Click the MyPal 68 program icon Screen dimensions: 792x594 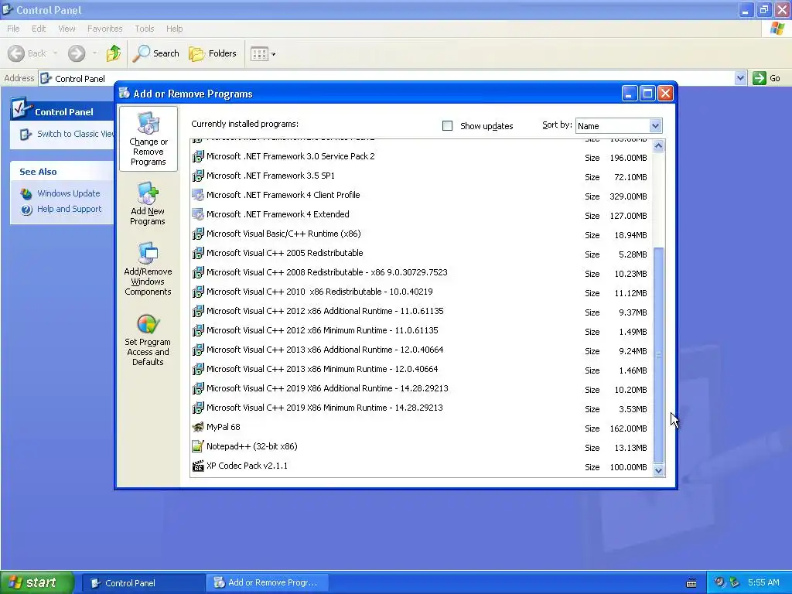198,427
